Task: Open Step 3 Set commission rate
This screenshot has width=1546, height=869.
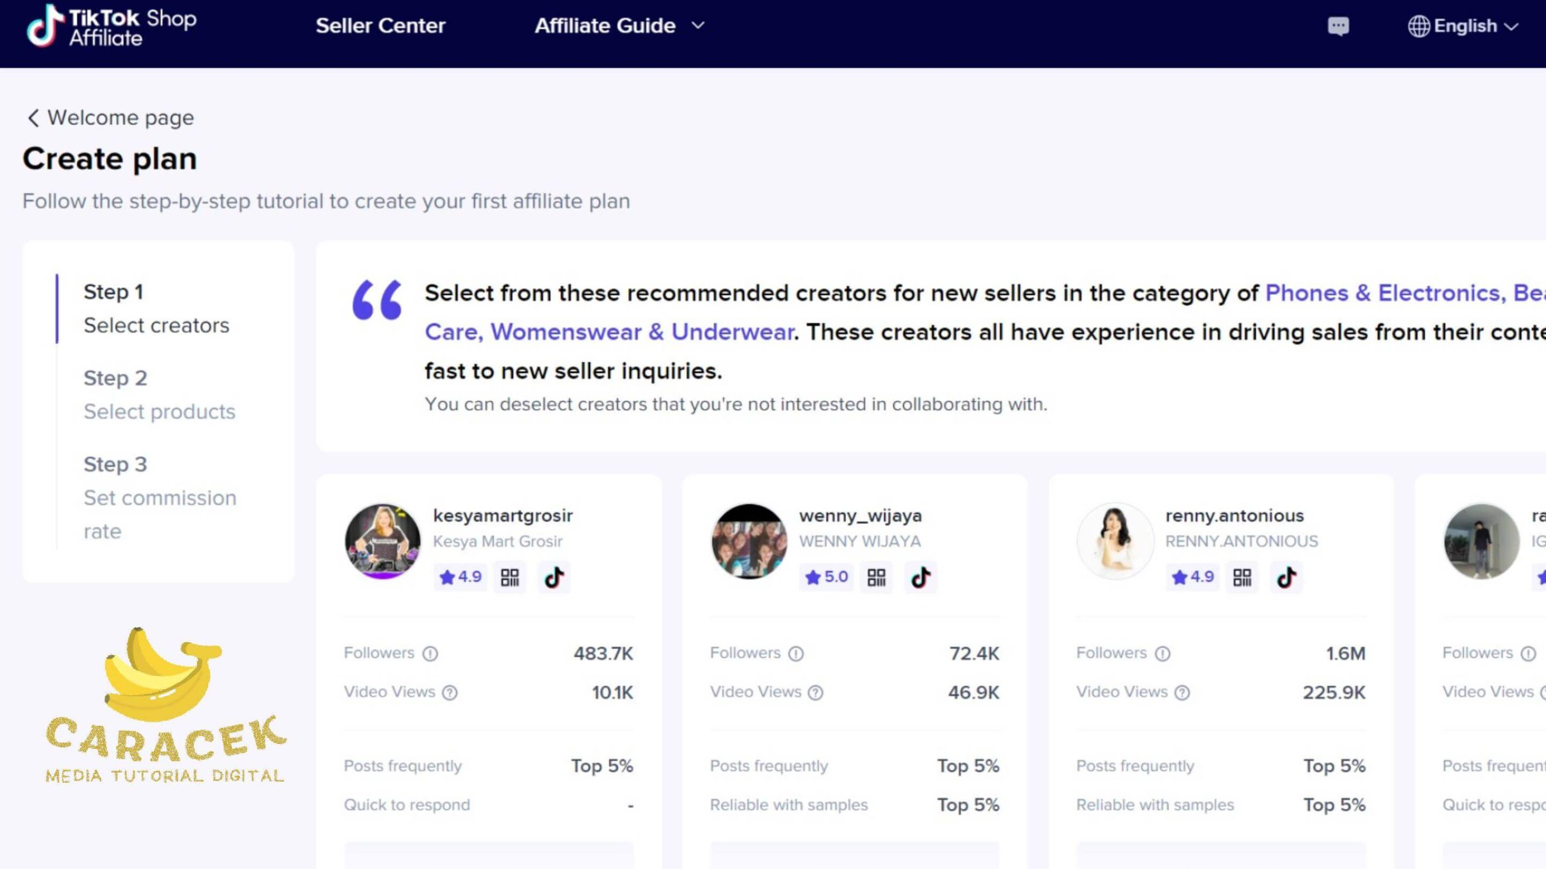Action: coord(159,497)
